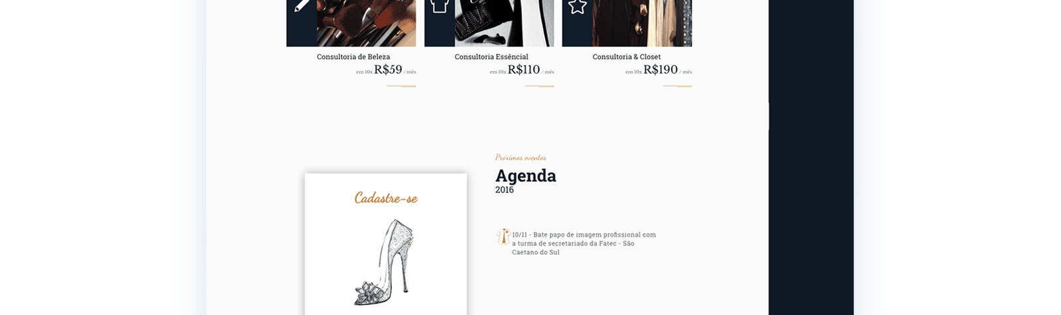Open the Consultoria & Closet photo thumbnail
The width and height of the screenshot is (1061, 315).
tap(642, 23)
